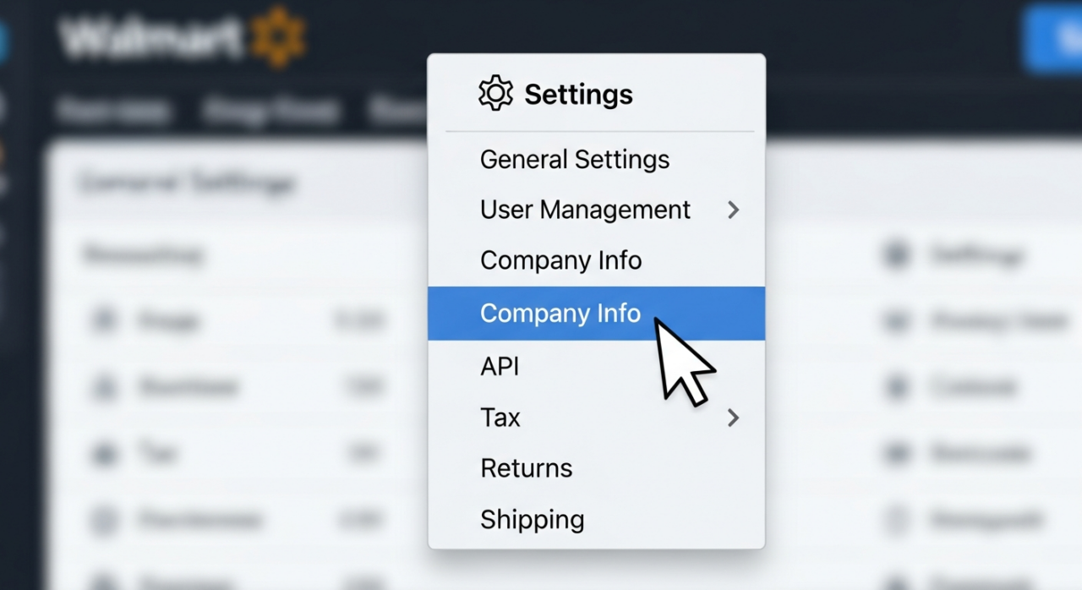This screenshot has width=1082, height=590.
Task: Click the second row icon in the left panel list
Action: [103, 386]
